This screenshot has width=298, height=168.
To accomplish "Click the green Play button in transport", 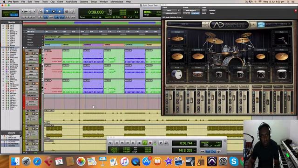I will point(145,143).
